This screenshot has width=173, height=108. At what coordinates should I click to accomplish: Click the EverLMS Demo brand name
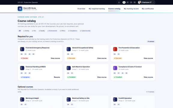(x=30, y=8)
